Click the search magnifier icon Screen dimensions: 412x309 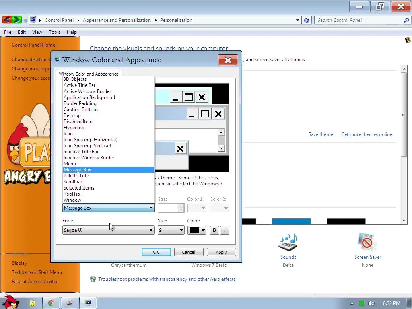point(406,20)
